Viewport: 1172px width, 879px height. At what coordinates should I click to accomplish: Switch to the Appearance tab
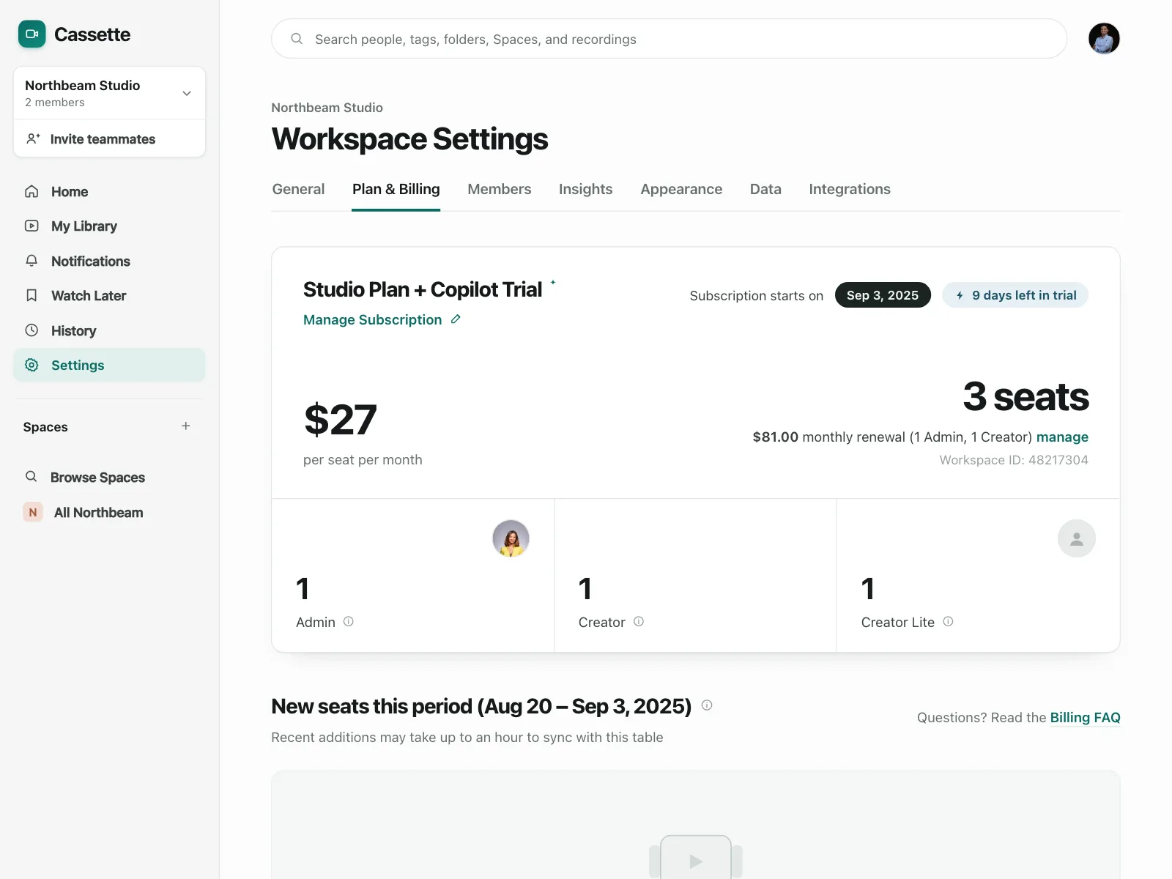pos(681,189)
